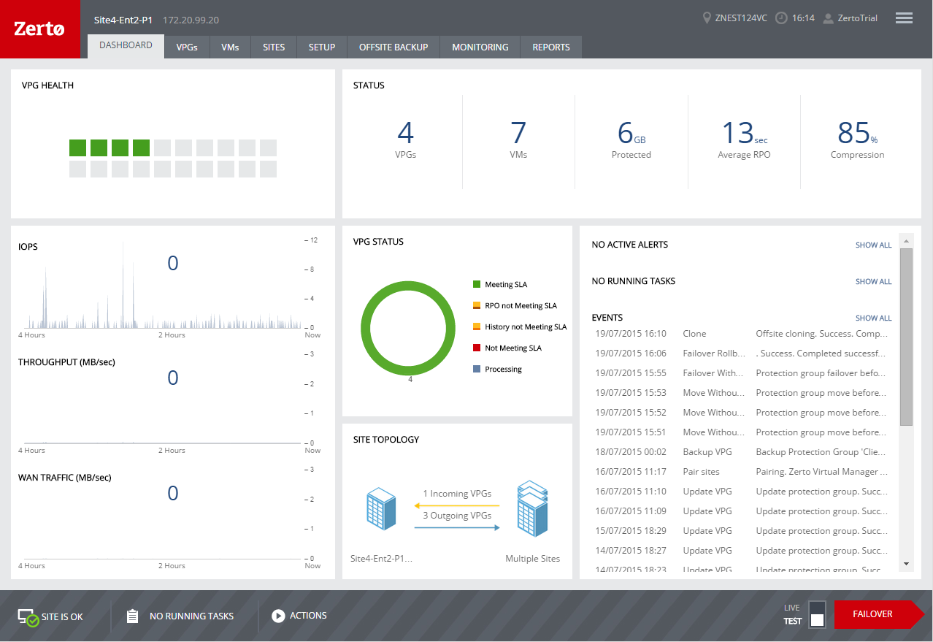Click the Site Is OK status icon
Screen dimensions: 933x642
pyautogui.click(x=28, y=617)
